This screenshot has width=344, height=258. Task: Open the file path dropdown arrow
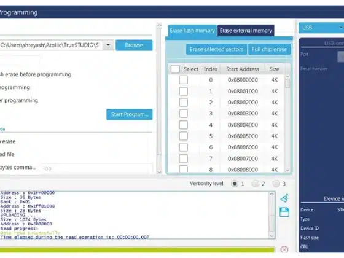[108, 45]
